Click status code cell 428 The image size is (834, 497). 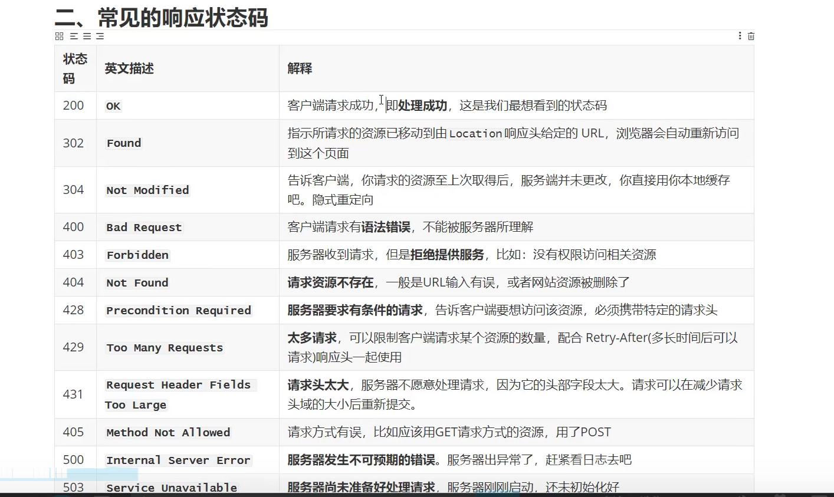[x=75, y=310]
